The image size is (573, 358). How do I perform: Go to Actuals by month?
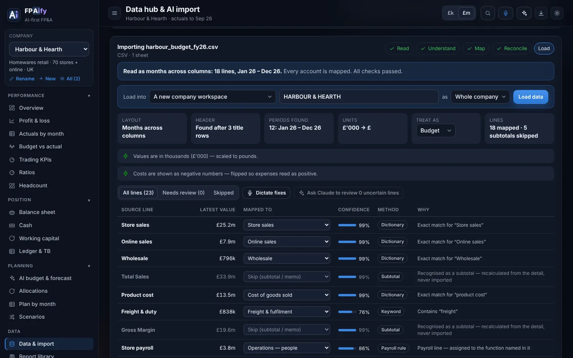(49, 134)
